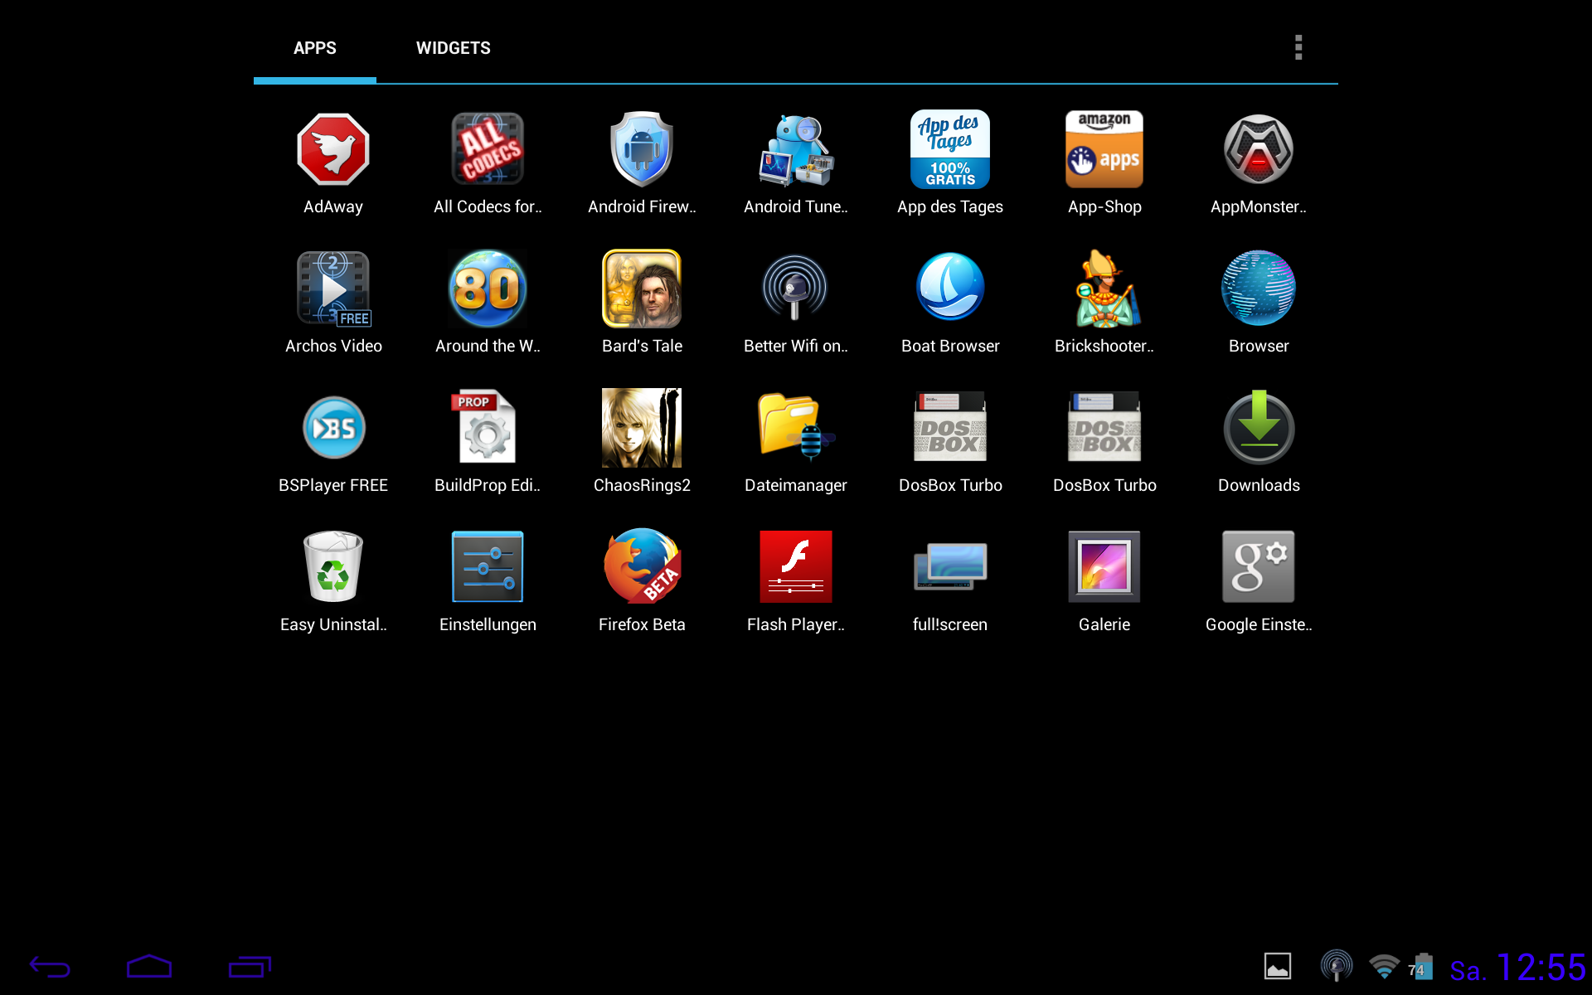Open AppMonster app icon
This screenshot has width=1592, height=995.
tap(1259, 150)
